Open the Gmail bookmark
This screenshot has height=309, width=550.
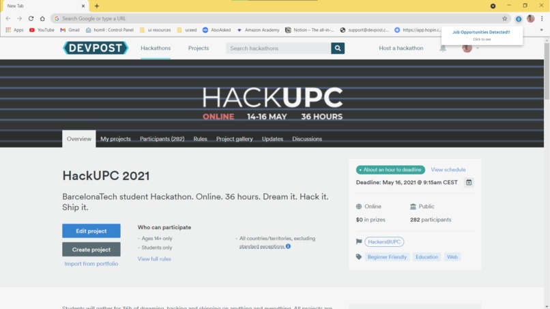(70, 30)
